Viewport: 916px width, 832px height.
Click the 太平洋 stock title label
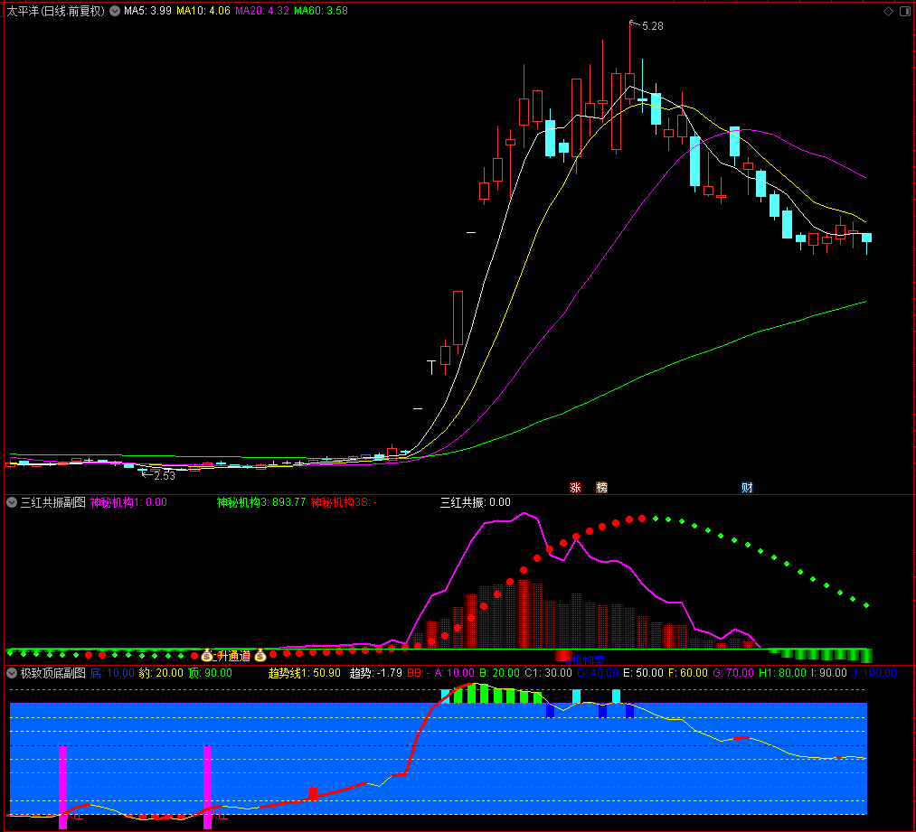pos(55,11)
